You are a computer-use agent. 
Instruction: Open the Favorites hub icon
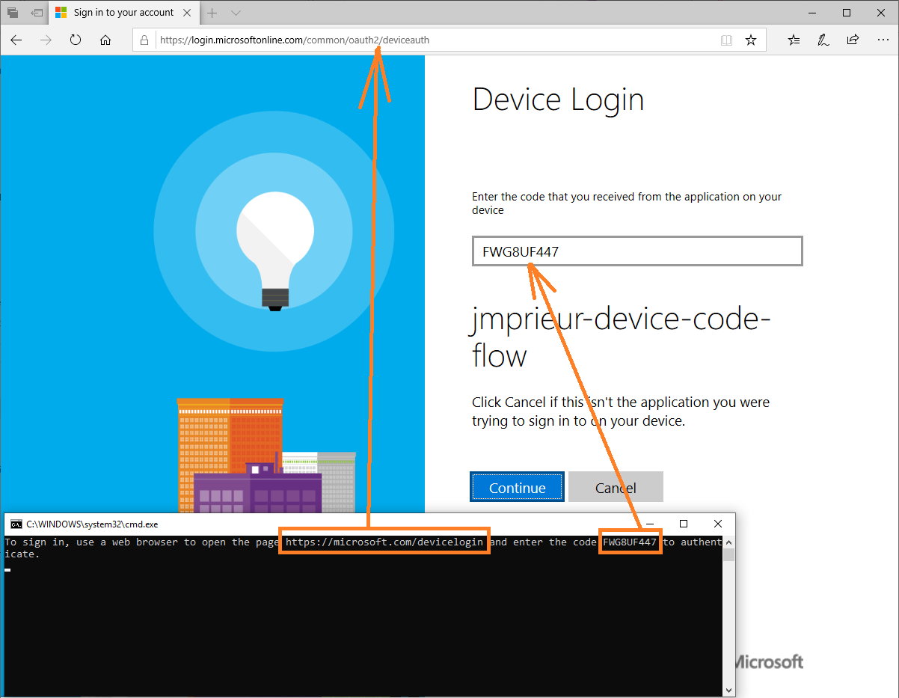[x=794, y=40]
